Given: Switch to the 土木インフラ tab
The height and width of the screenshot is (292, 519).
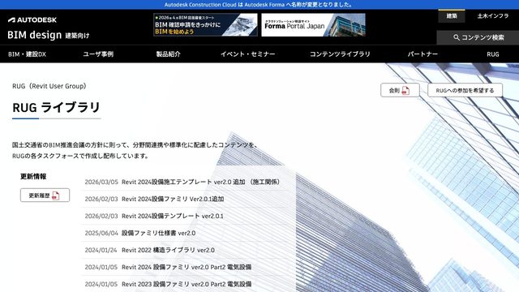Looking at the screenshot, I should (493, 16).
